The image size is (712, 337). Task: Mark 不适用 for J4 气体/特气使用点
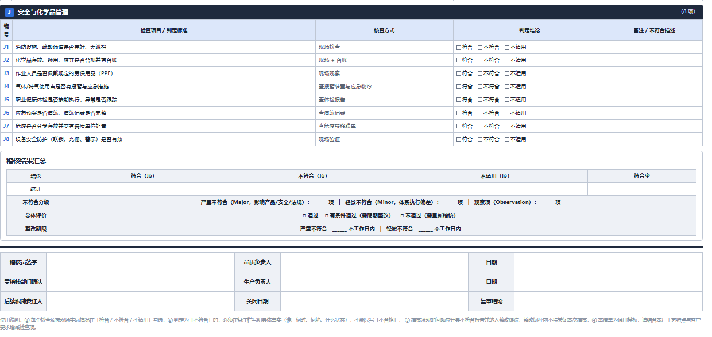[x=507, y=87]
